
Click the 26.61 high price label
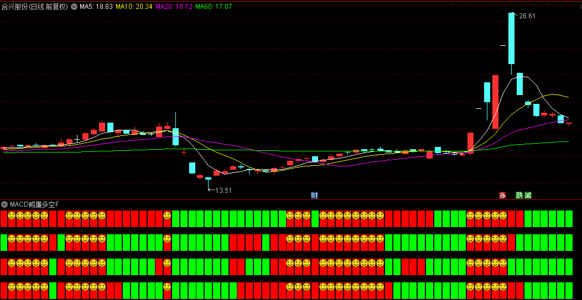[527, 16]
